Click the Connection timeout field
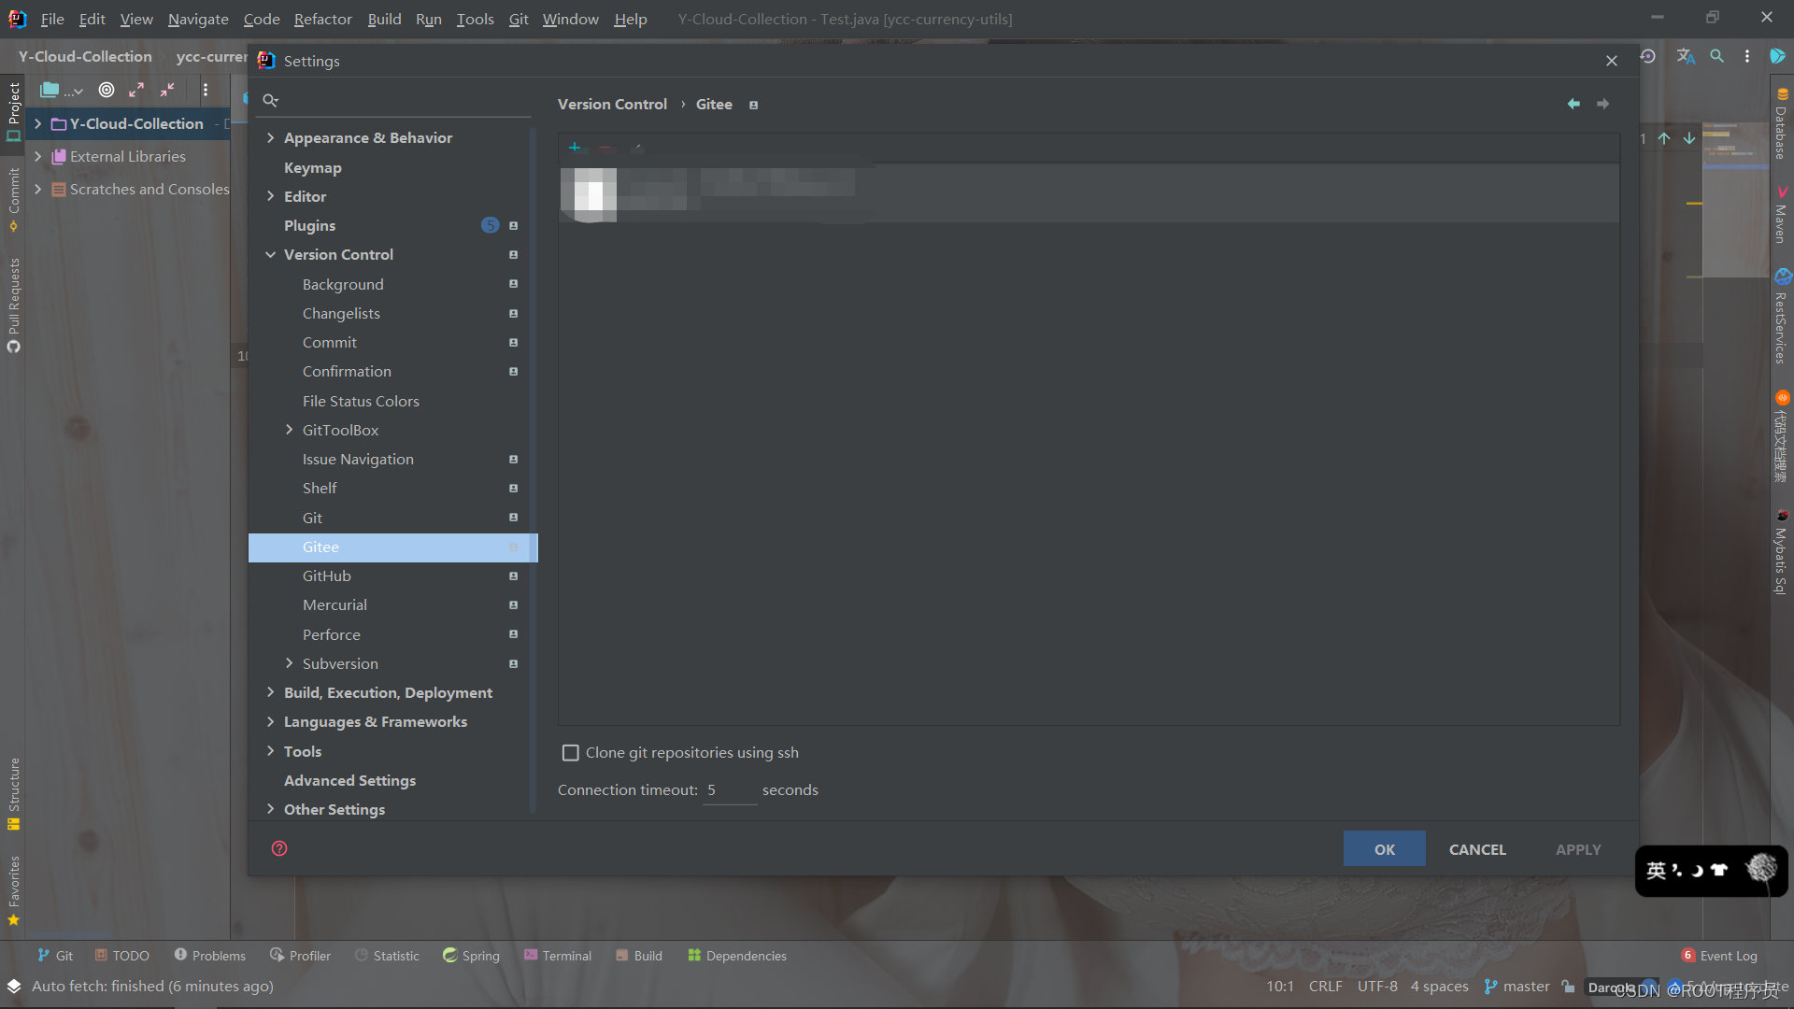The image size is (1794, 1009). 730,790
